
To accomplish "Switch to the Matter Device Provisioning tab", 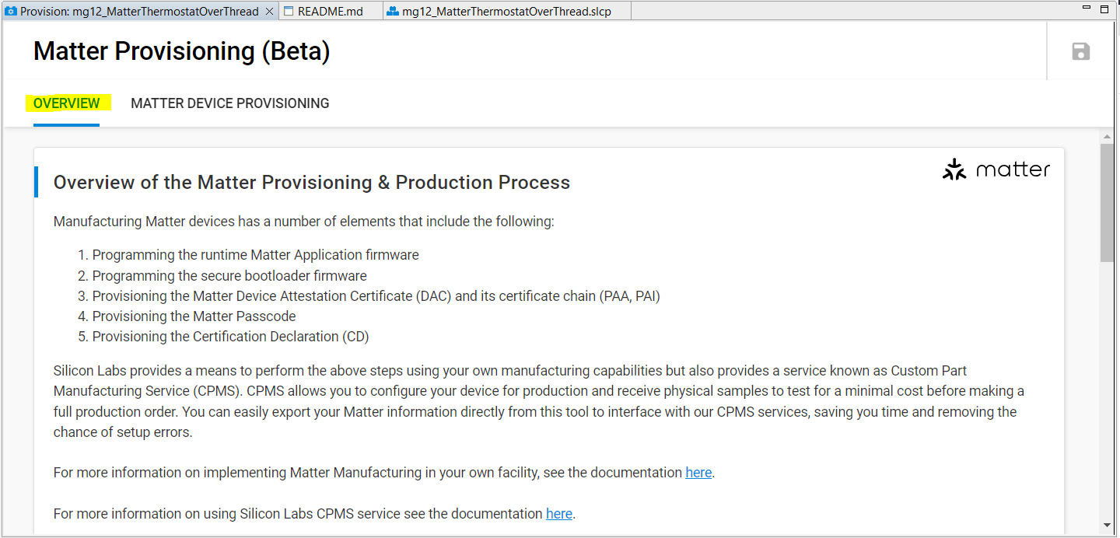I will coord(229,103).
